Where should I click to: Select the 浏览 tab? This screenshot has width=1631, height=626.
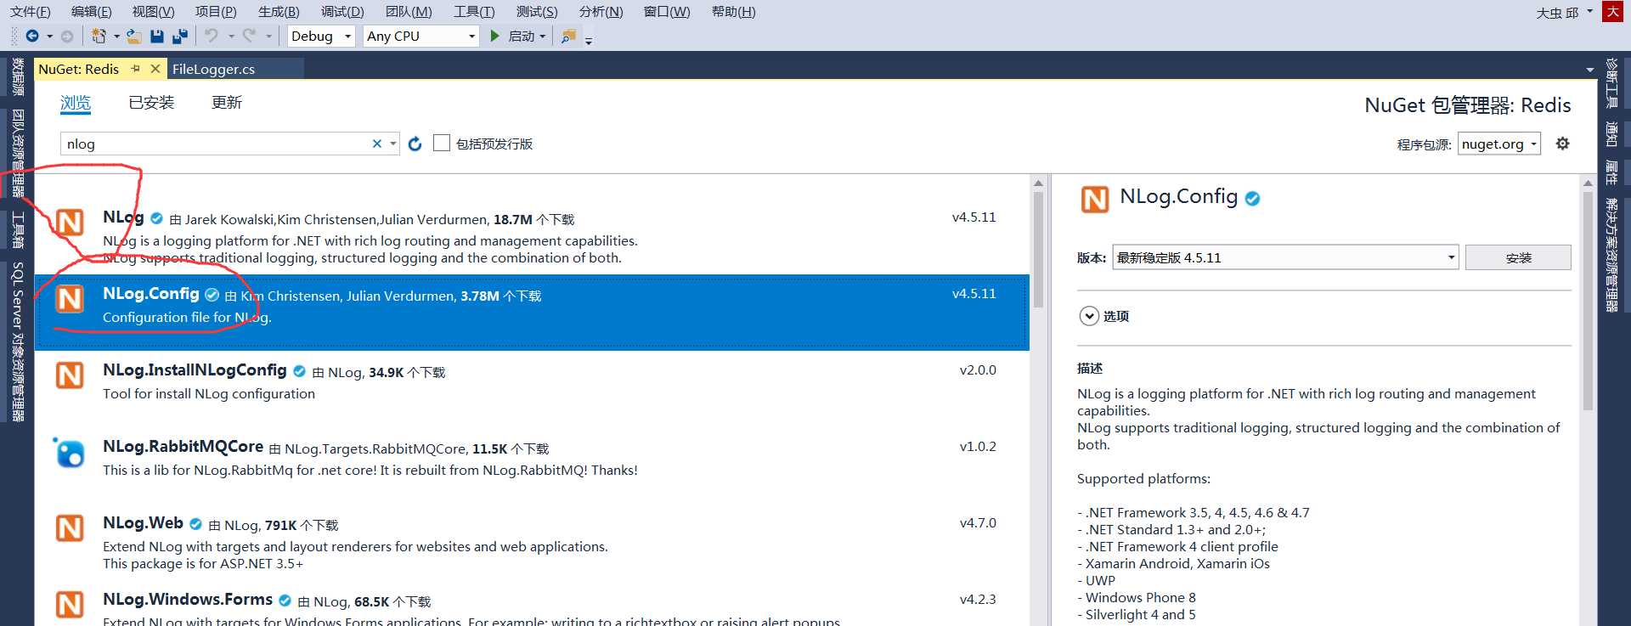coord(76,103)
